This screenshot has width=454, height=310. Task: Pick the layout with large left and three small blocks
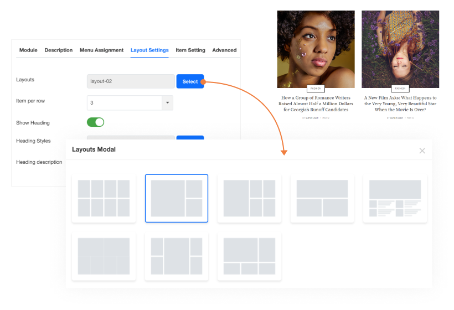click(x=249, y=198)
